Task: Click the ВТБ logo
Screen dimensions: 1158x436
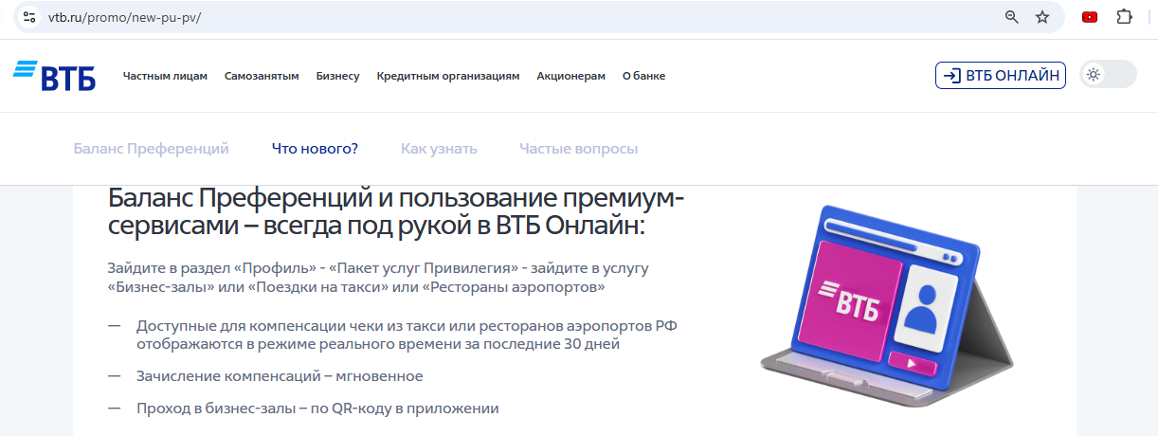Action: pyautogui.click(x=55, y=76)
